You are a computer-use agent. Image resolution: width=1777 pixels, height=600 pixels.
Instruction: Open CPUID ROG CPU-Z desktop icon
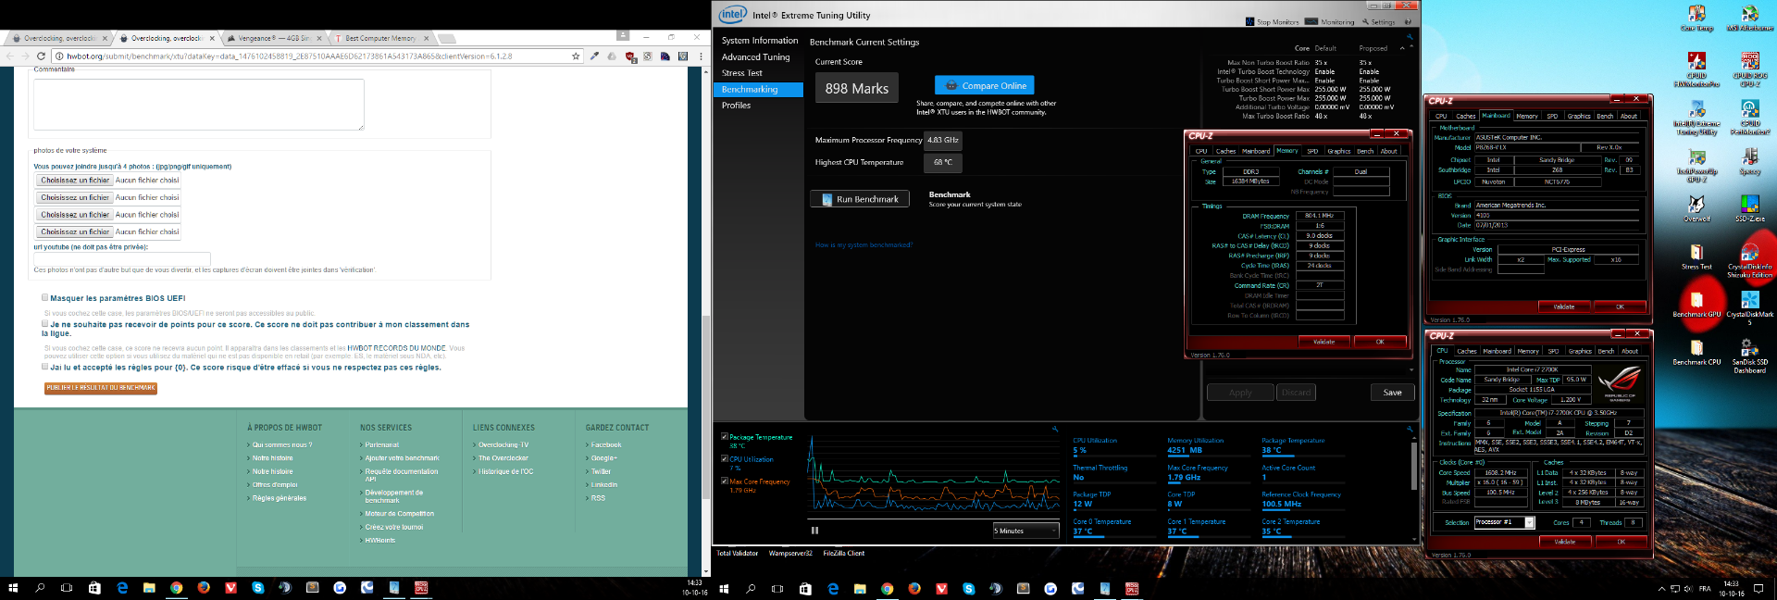tap(1749, 69)
